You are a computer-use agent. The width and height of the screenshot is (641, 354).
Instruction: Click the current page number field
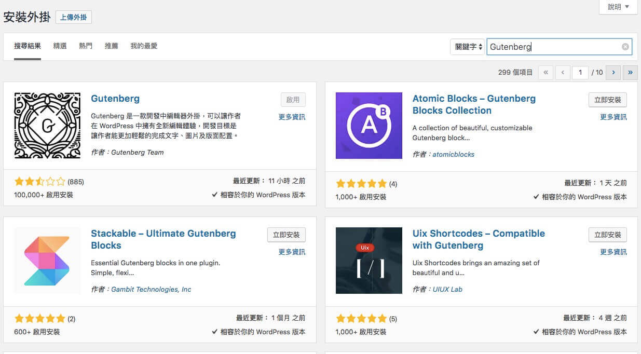(x=580, y=72)
